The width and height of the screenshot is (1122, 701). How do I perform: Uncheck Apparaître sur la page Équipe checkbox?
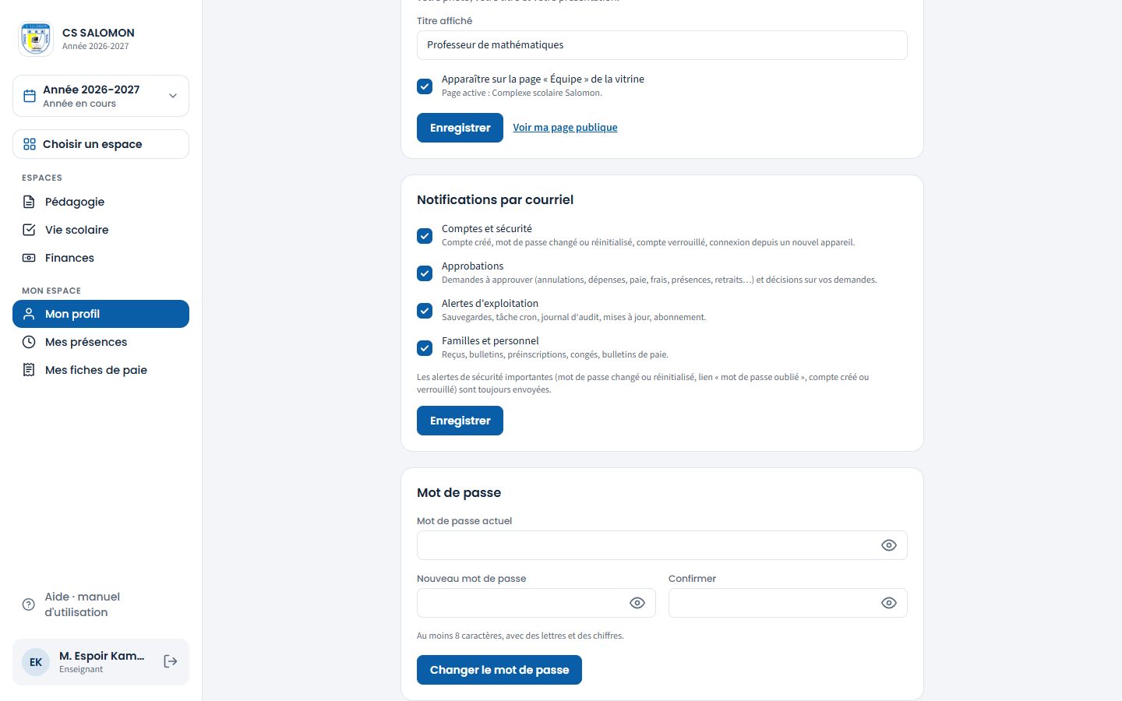pyautogui.click(x=425, y=86)
